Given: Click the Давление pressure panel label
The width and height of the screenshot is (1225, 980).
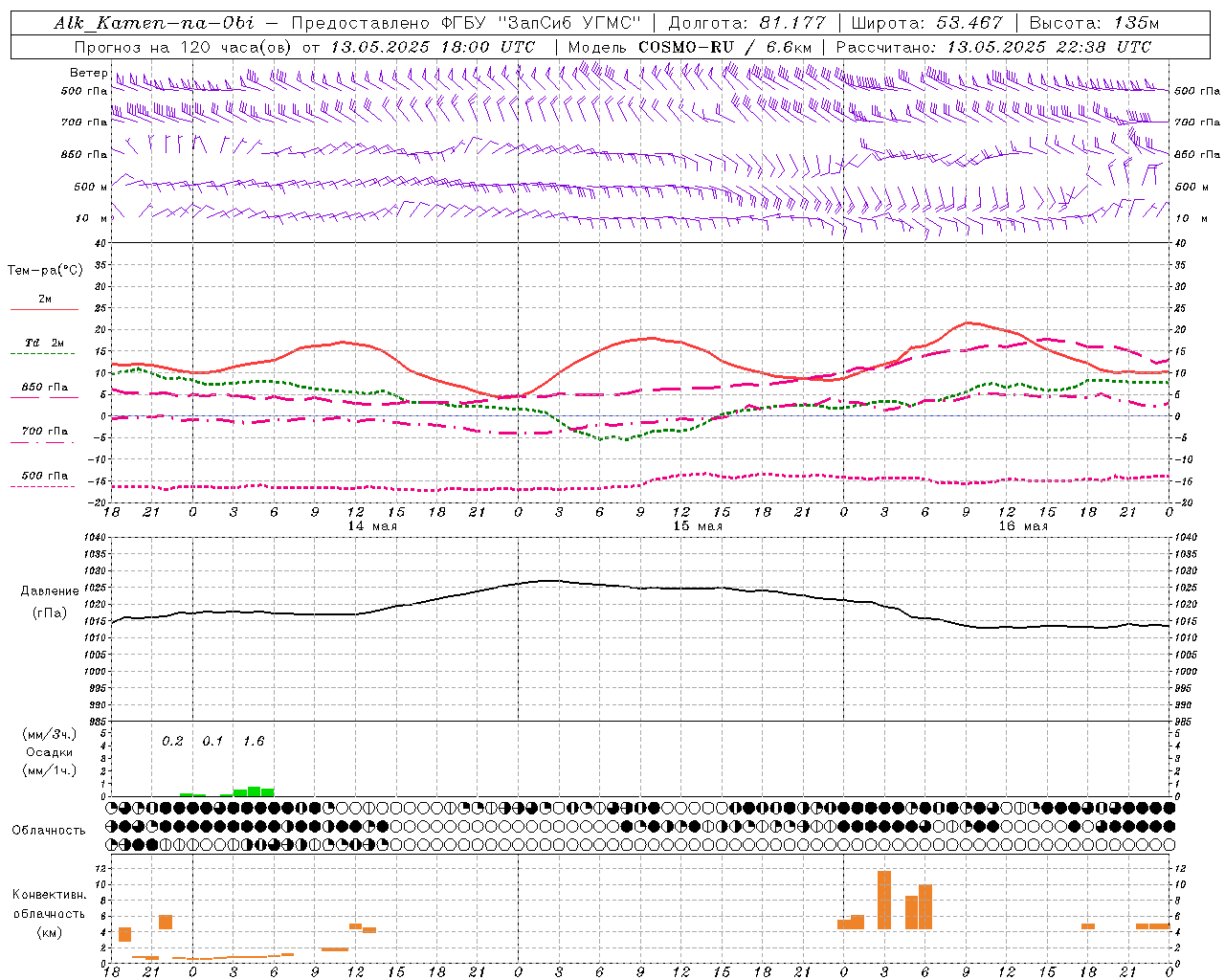Looking at the screenshot, I should coord(50,591).
